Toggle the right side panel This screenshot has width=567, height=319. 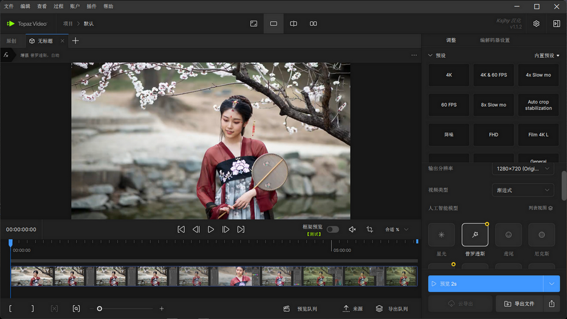coord(556,24)
